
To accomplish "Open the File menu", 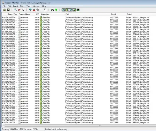I will click(4, 6).
